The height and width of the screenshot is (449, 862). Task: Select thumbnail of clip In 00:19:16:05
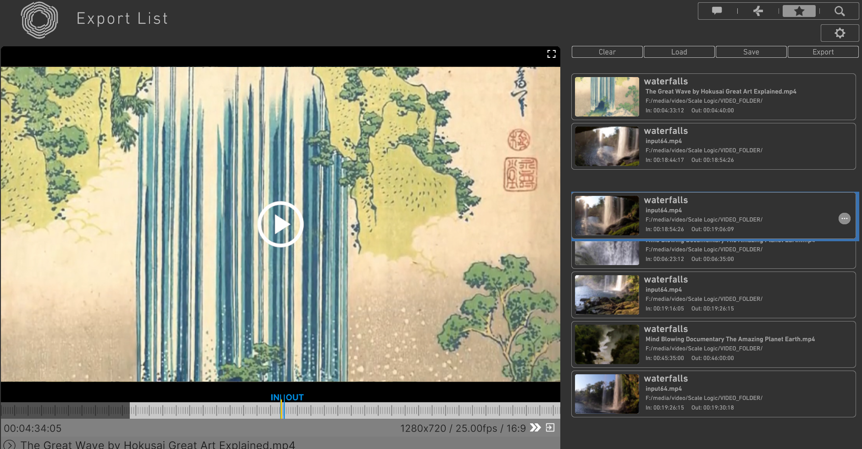(607, 295)
